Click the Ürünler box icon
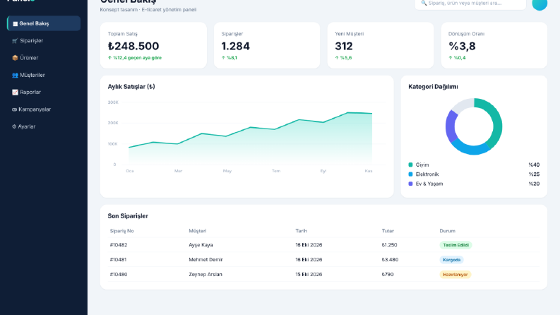The image size is (560, 315). (x=15, y=58)
